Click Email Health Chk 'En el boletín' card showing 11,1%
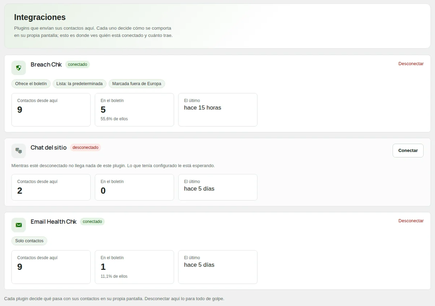 [134, 267]
